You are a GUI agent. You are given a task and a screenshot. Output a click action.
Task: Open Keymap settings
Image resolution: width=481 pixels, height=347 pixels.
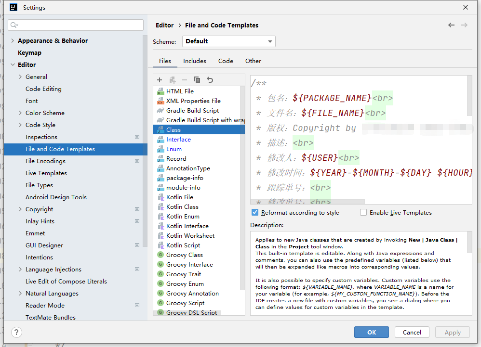(x=29, y=52)
